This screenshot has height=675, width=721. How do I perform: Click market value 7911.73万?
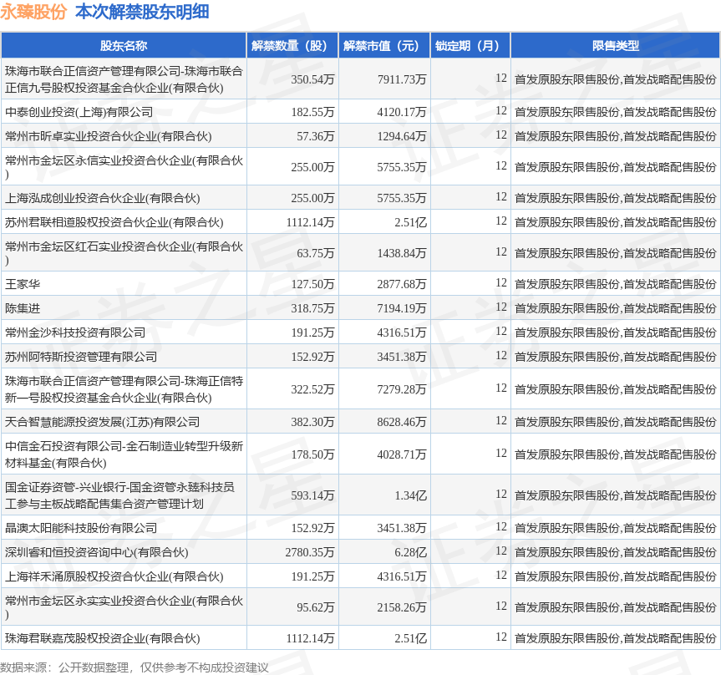click(x=402, y=79)
